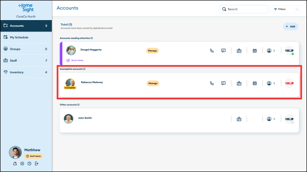The height and width of the screenshot is (172, 307).
Task: Click the Add account button
Action: 290,27
